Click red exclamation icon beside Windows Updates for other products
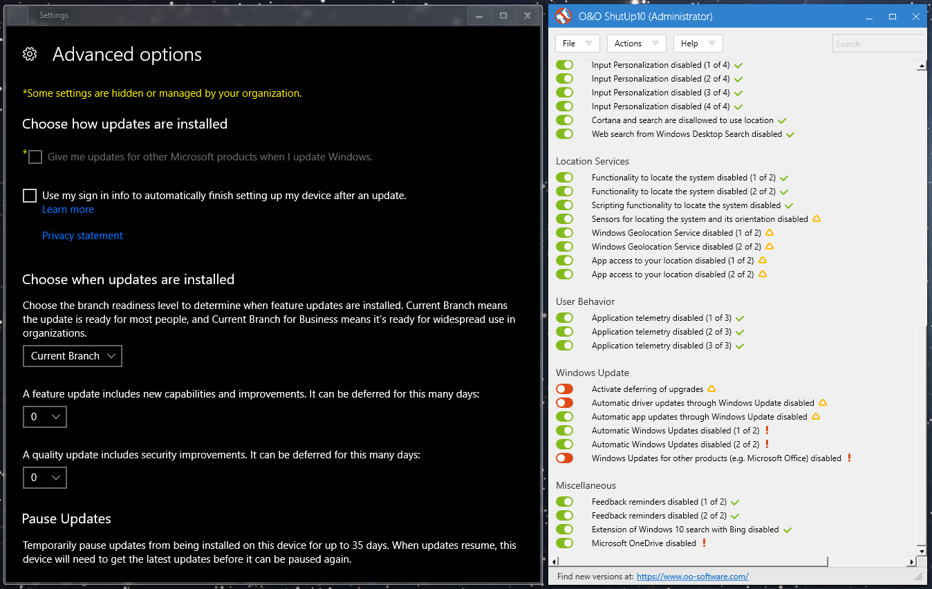The image size is (932, 589). (x=849, y=458)
